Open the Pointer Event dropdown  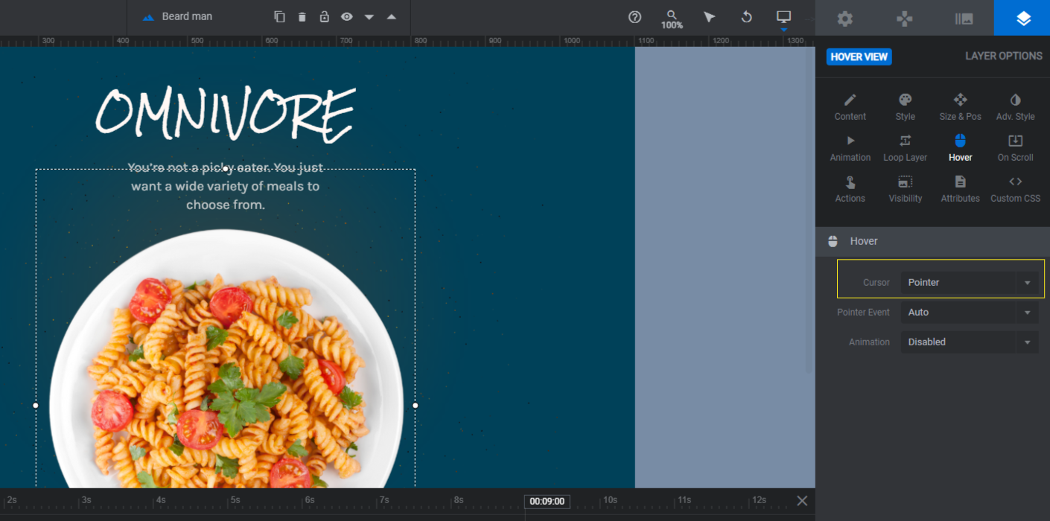tap(969, 312)
